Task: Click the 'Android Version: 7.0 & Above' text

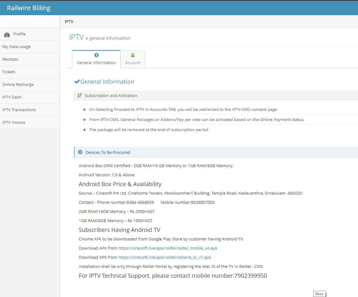Action: tap(107, 175)
